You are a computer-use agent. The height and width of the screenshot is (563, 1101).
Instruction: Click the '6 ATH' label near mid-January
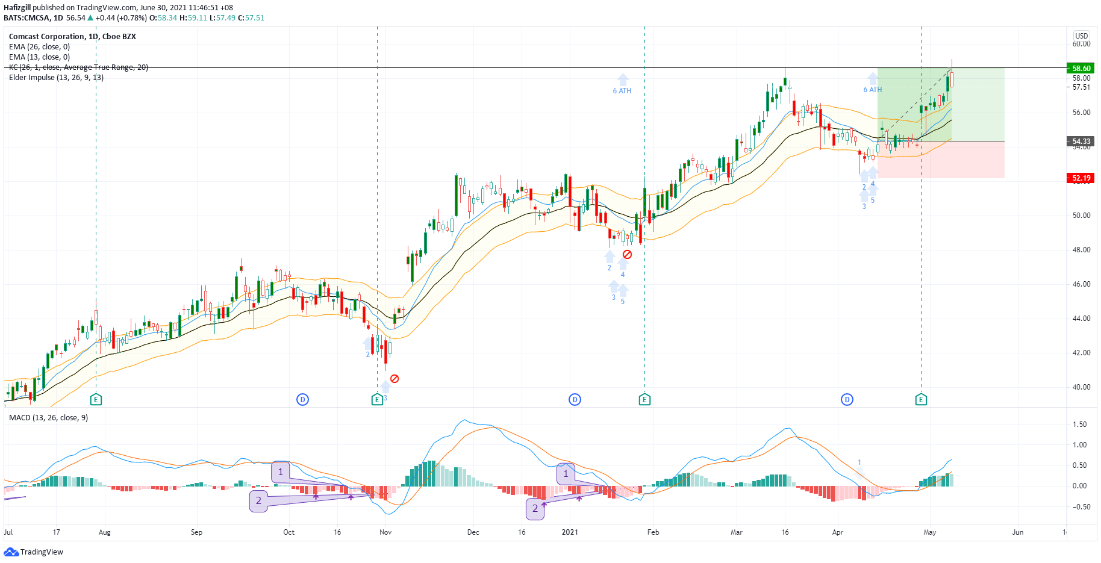tap(622, 91)
